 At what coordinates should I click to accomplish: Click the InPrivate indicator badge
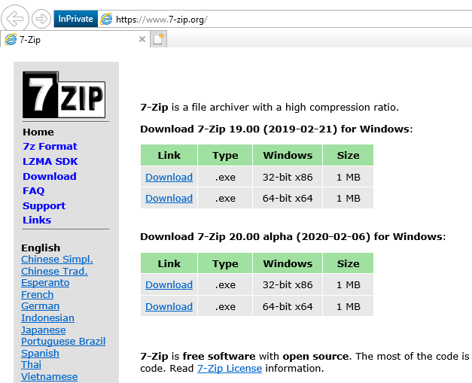pyautogui.click(x=75, y=19)
